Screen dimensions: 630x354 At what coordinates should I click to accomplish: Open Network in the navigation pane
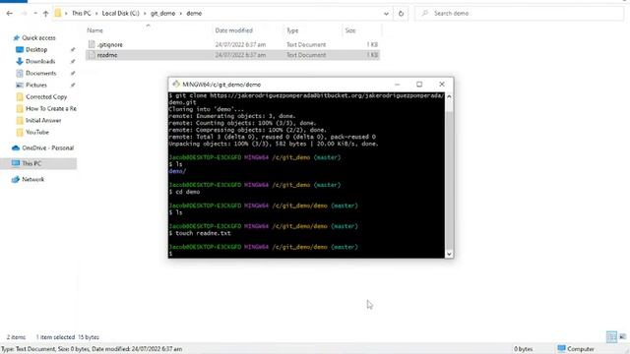pos(32,179)
